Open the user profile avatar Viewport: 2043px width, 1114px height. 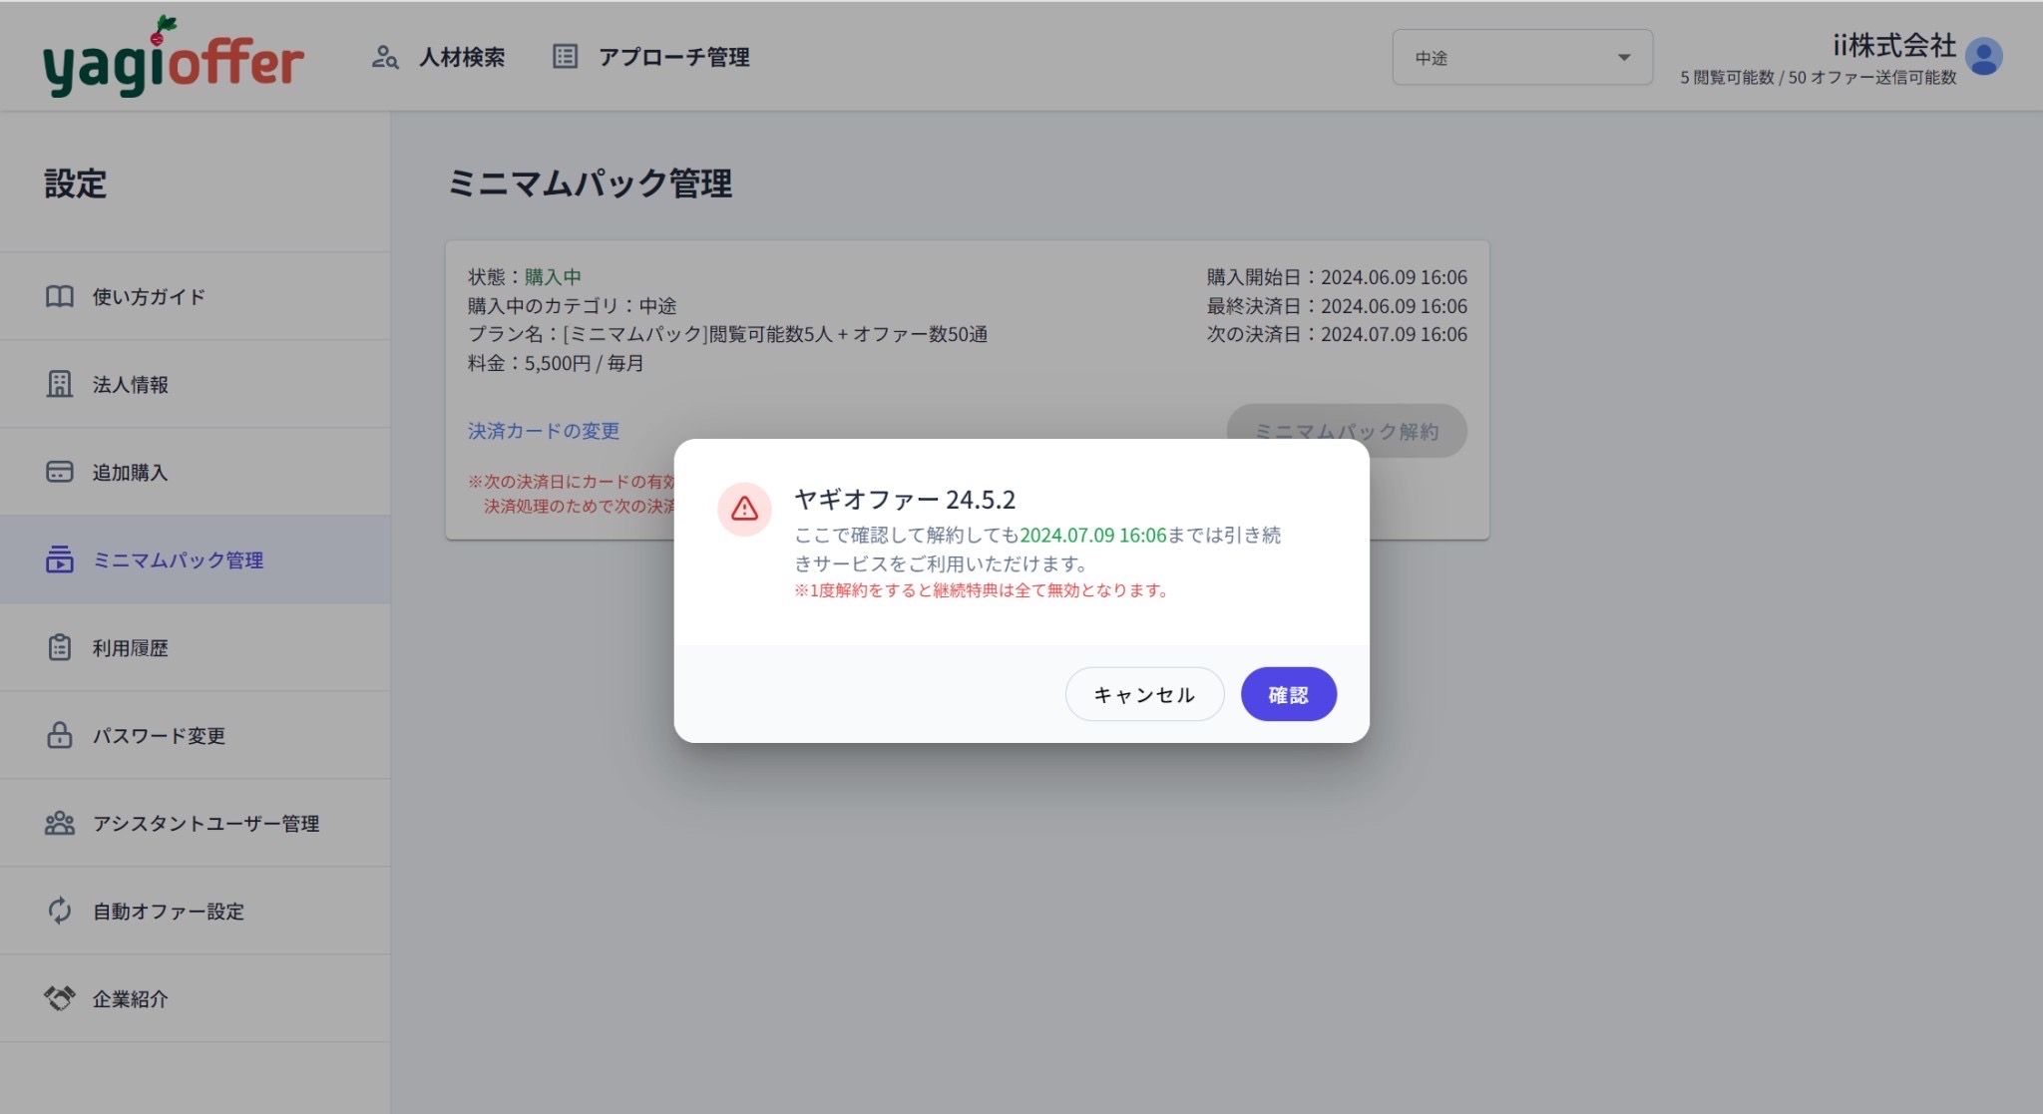pos(1983,57)
